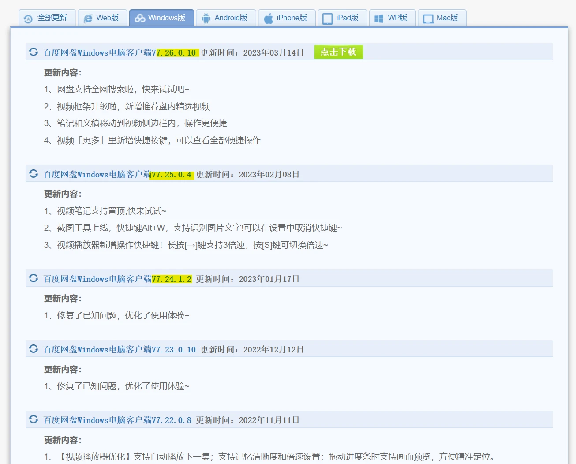576x464 pixels.
Task: Click the line 视频播放器新增操作快捷键
Action: [x=186, y=245]
